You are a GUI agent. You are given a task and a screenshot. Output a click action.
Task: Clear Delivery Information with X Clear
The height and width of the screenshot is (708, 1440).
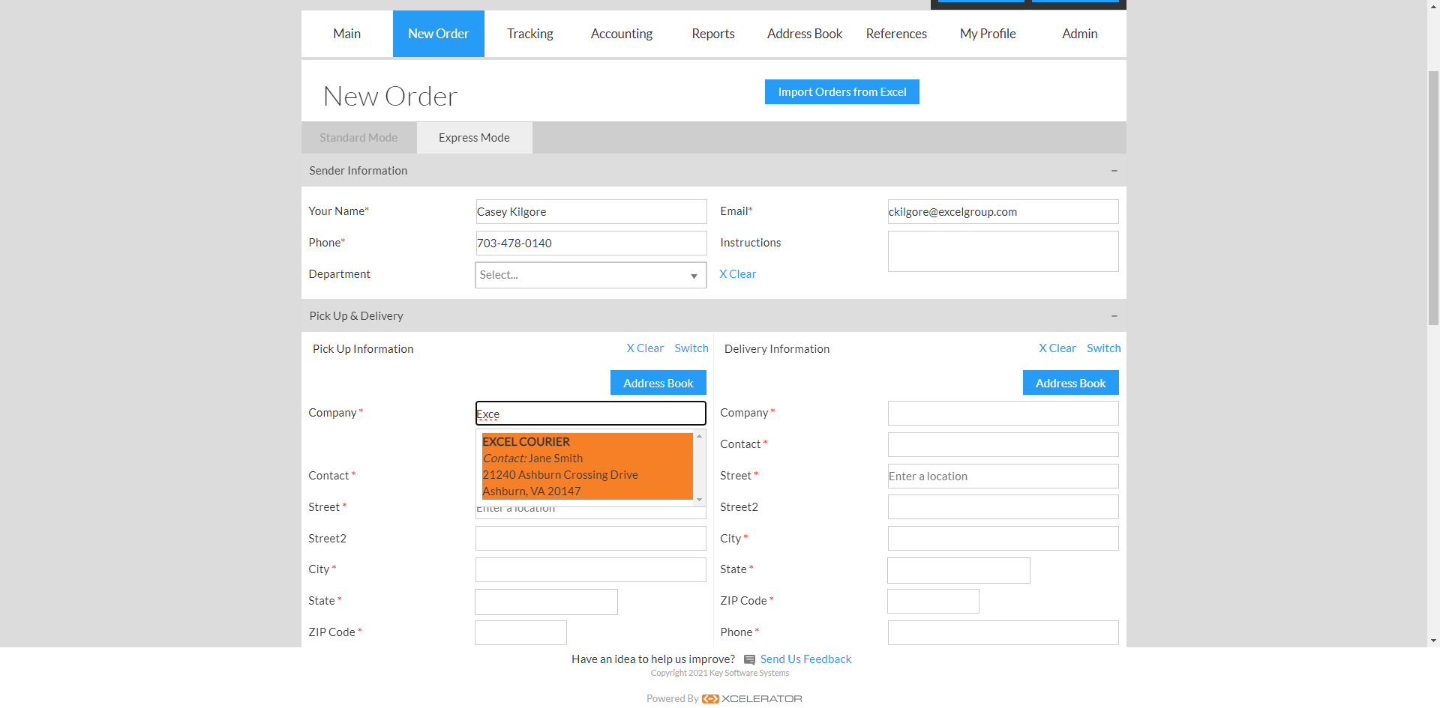click(1057, 348)
